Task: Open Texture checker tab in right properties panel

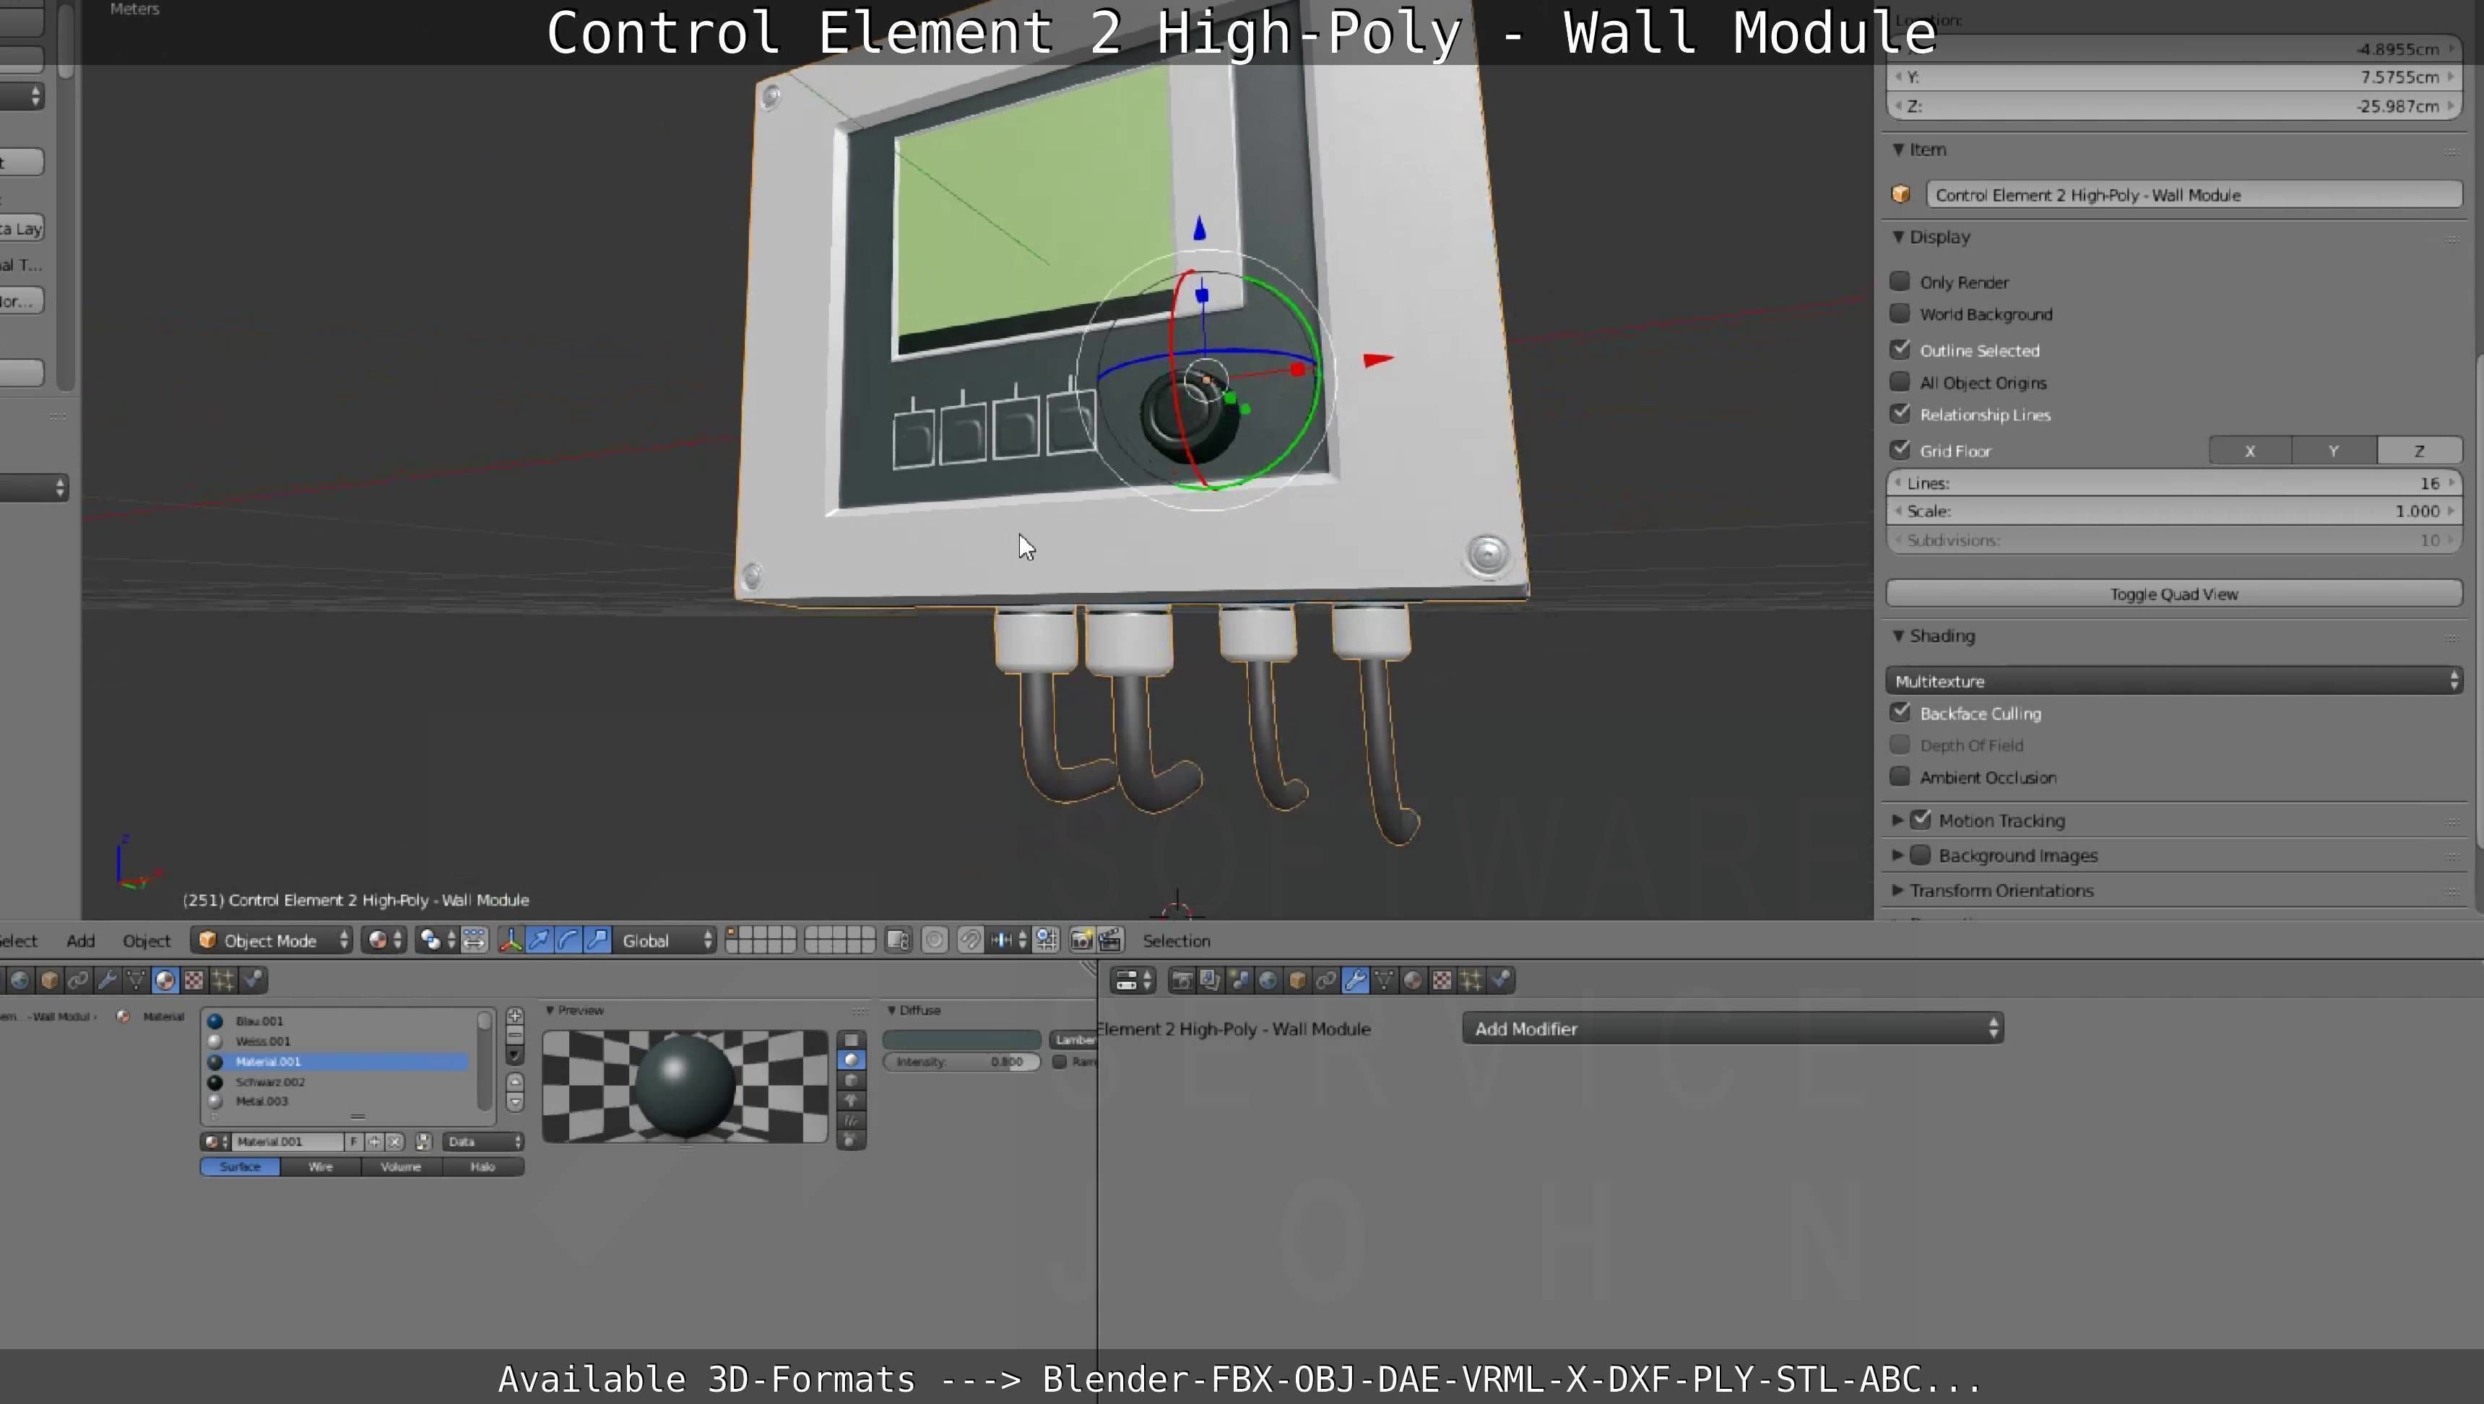Action: pyautogui.click(x=1442, y=981)
